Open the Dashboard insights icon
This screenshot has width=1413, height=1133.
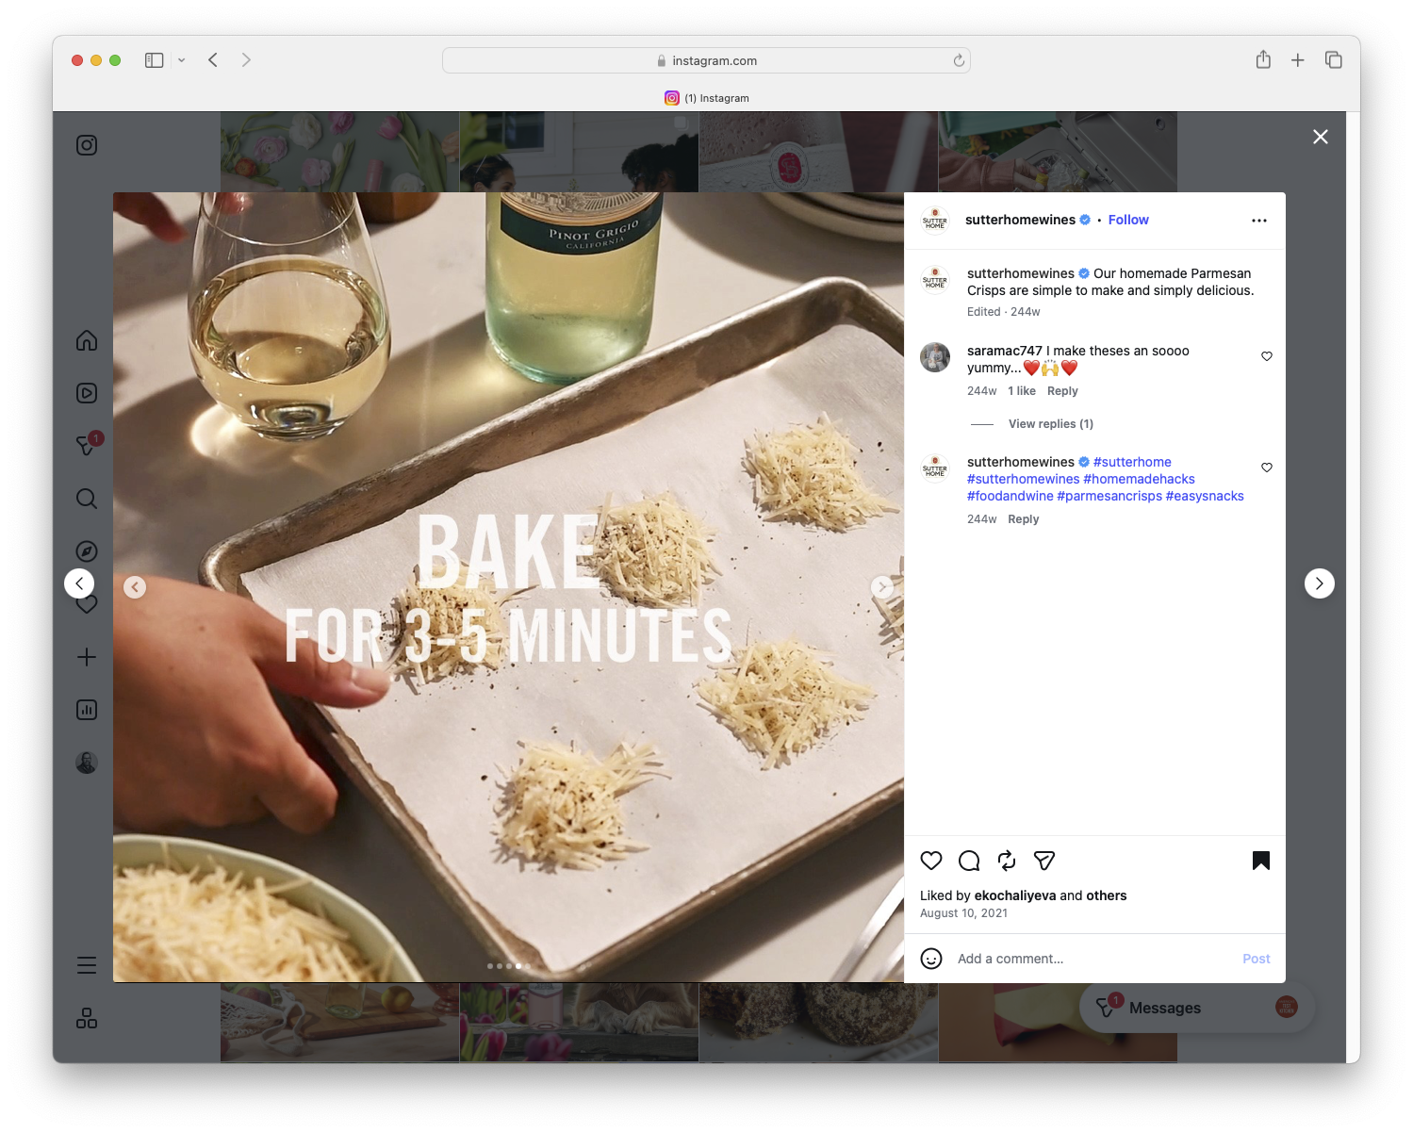87,710
